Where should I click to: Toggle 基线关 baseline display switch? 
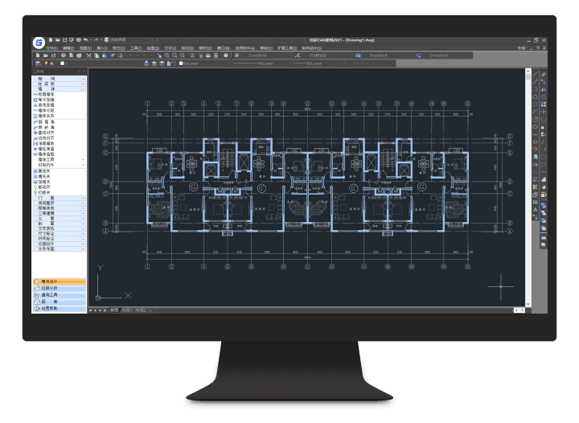pos(42,171)
